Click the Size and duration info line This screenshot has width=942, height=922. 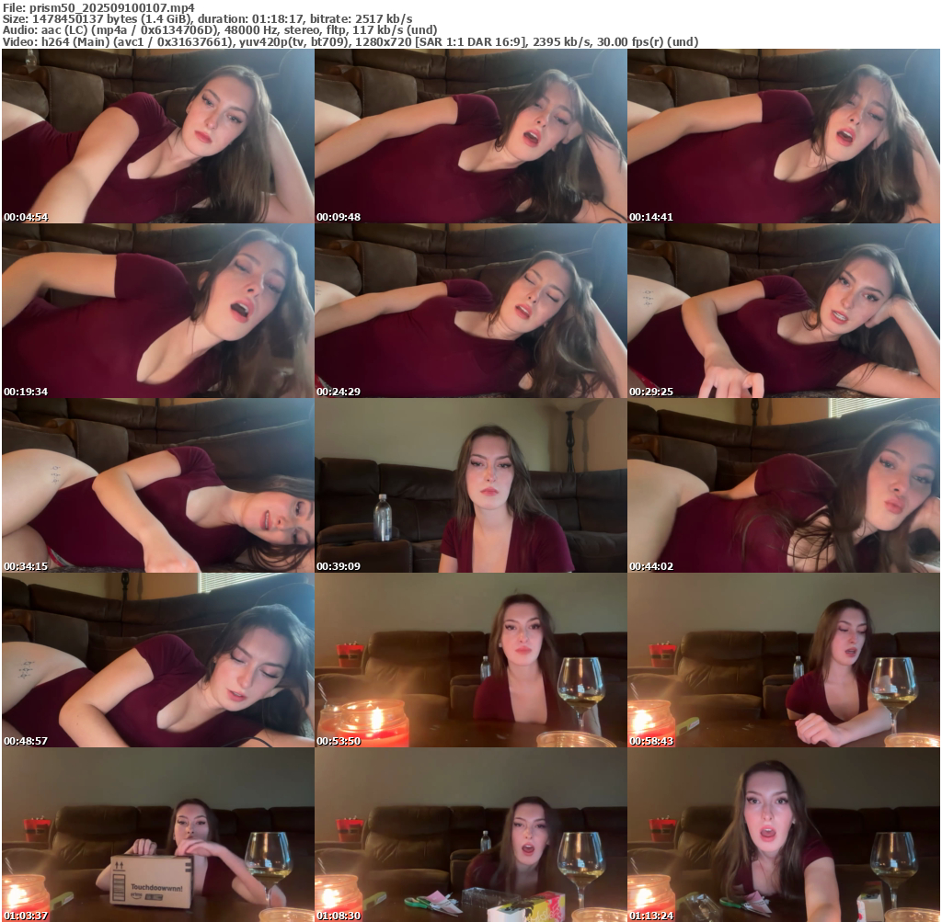pos(207,18)
